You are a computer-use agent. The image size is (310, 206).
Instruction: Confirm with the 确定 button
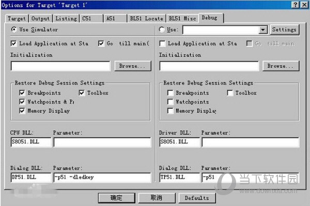117,198
